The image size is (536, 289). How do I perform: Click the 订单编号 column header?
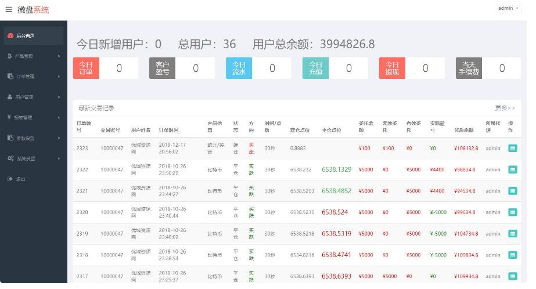pyautogui.click(x=84, y=127)
